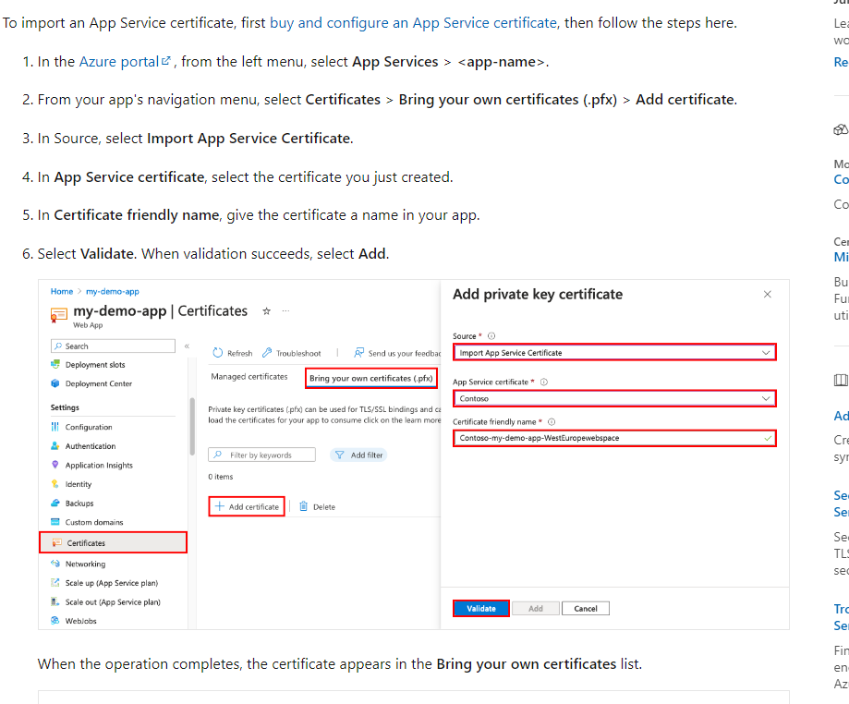Switch to Bring your own certificates (.pfx) tab
This screenshot has width=849, height=704.
click(x=371, y=378)
